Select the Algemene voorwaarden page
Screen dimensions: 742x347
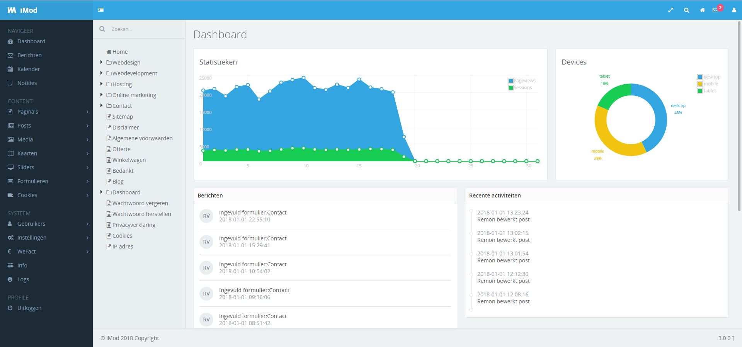tap(140, 138)
